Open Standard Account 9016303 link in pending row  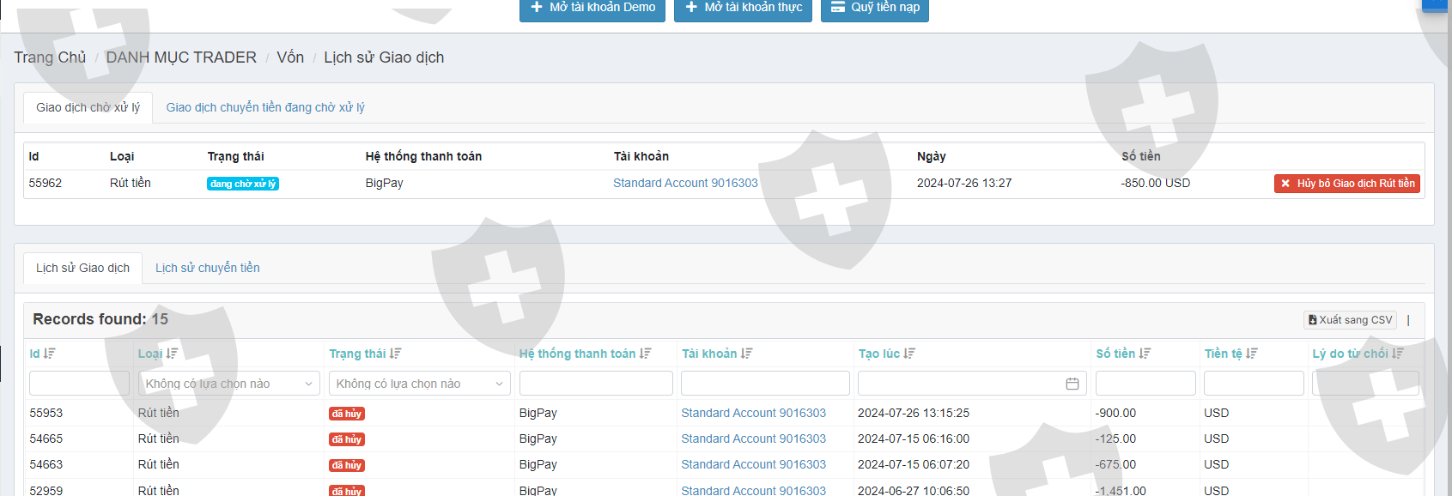(x=685, y=183)
